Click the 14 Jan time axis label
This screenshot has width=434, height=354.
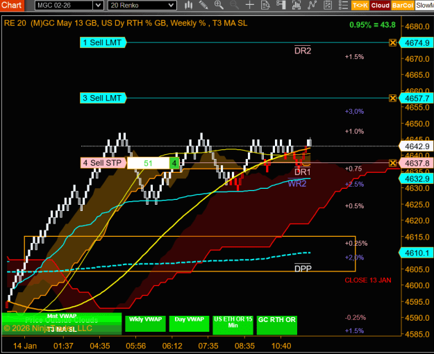click(x=25, y=346)
